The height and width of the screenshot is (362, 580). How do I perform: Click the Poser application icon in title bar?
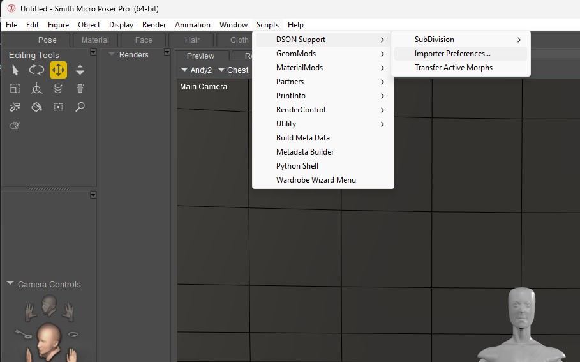[11, 8]
